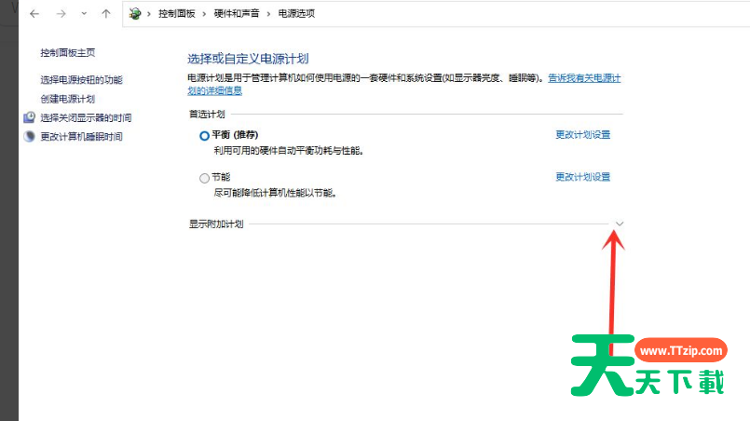
Task: Expand chevron after address bar icon
Action: (x=149, y=14)
